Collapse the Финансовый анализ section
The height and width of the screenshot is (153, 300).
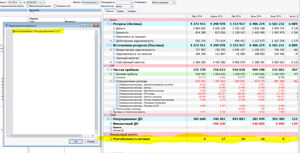point(105,135)
